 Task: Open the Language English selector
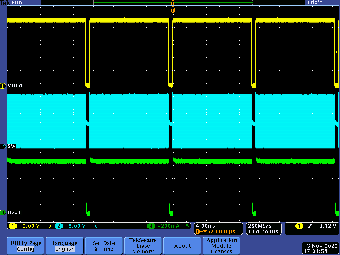coord(64,246)
